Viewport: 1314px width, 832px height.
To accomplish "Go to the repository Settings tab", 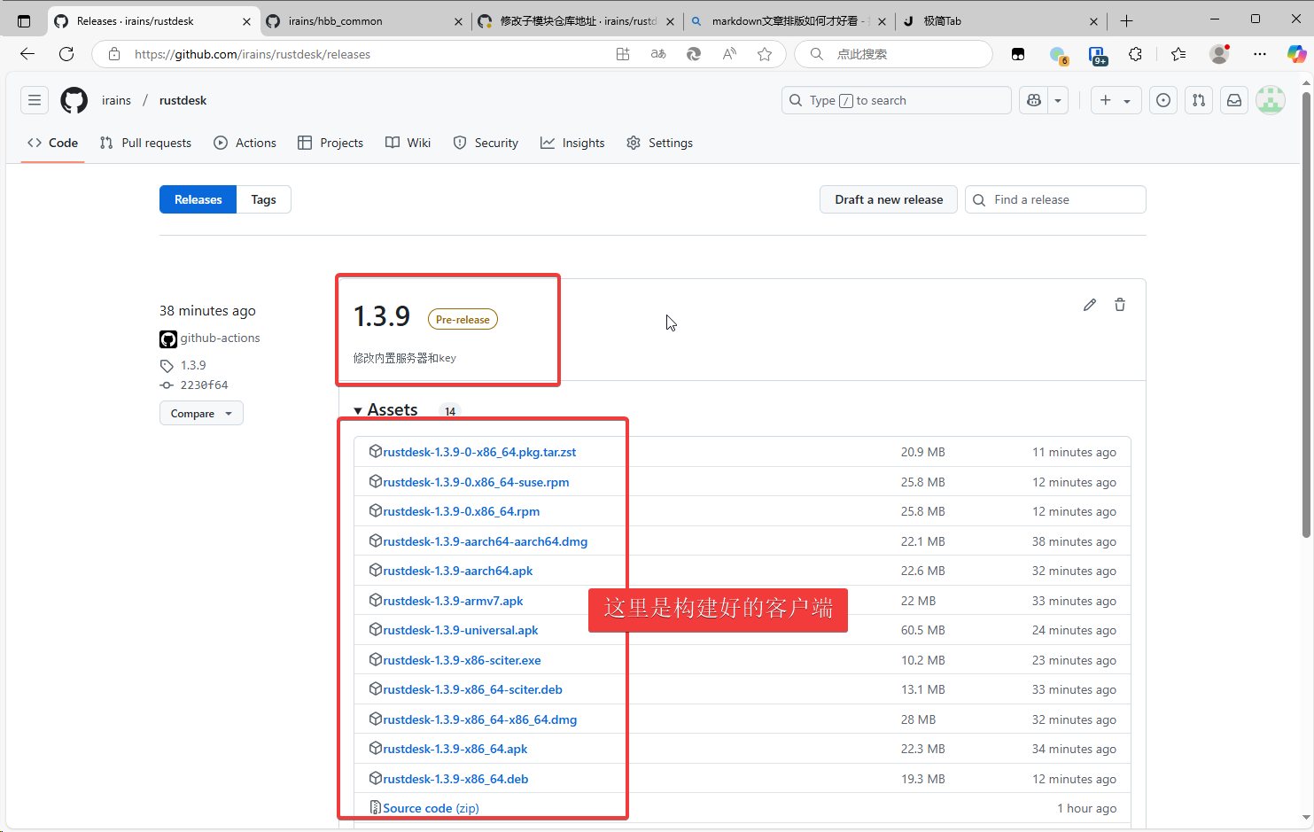I will [x=660, y=143].
